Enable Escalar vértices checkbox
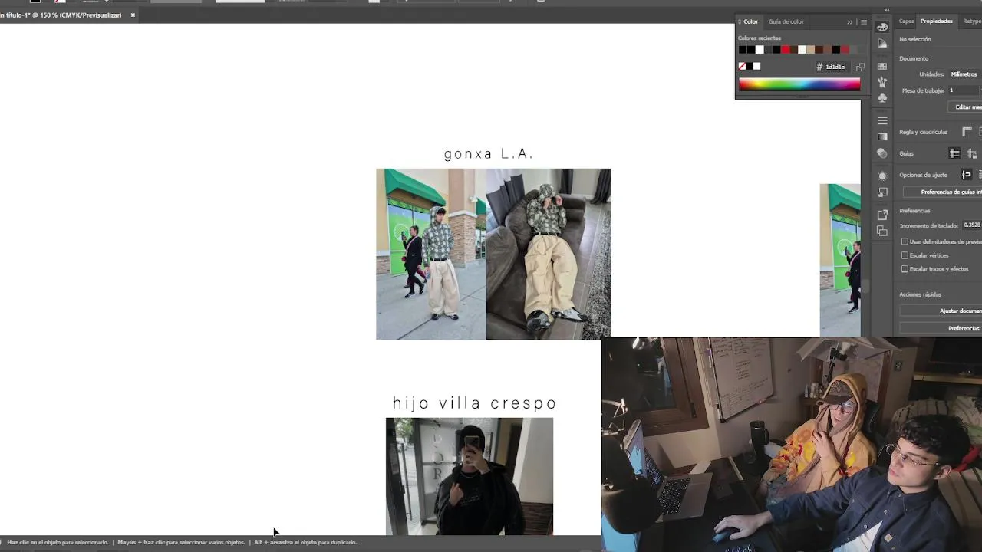Viewport: 982px width, 552px height. click(x=905, y=255)
